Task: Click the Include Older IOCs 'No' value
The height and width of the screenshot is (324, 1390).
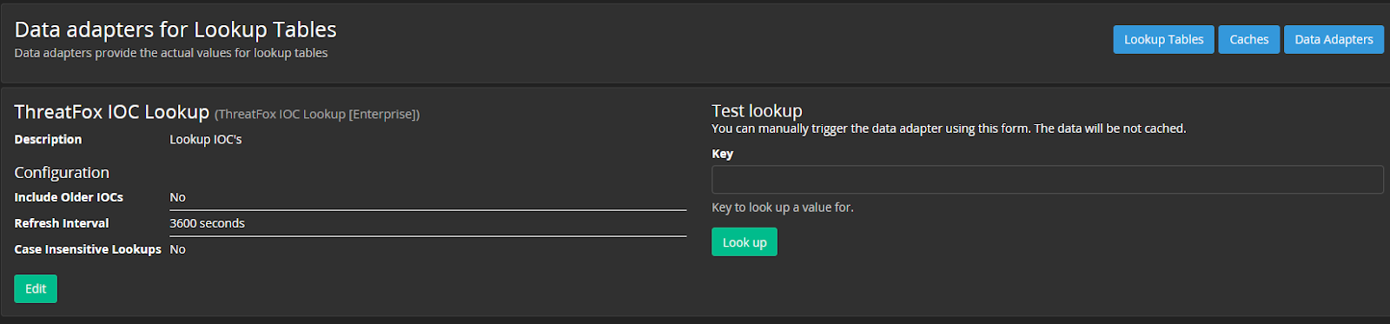Action: (x=177, y=197)
